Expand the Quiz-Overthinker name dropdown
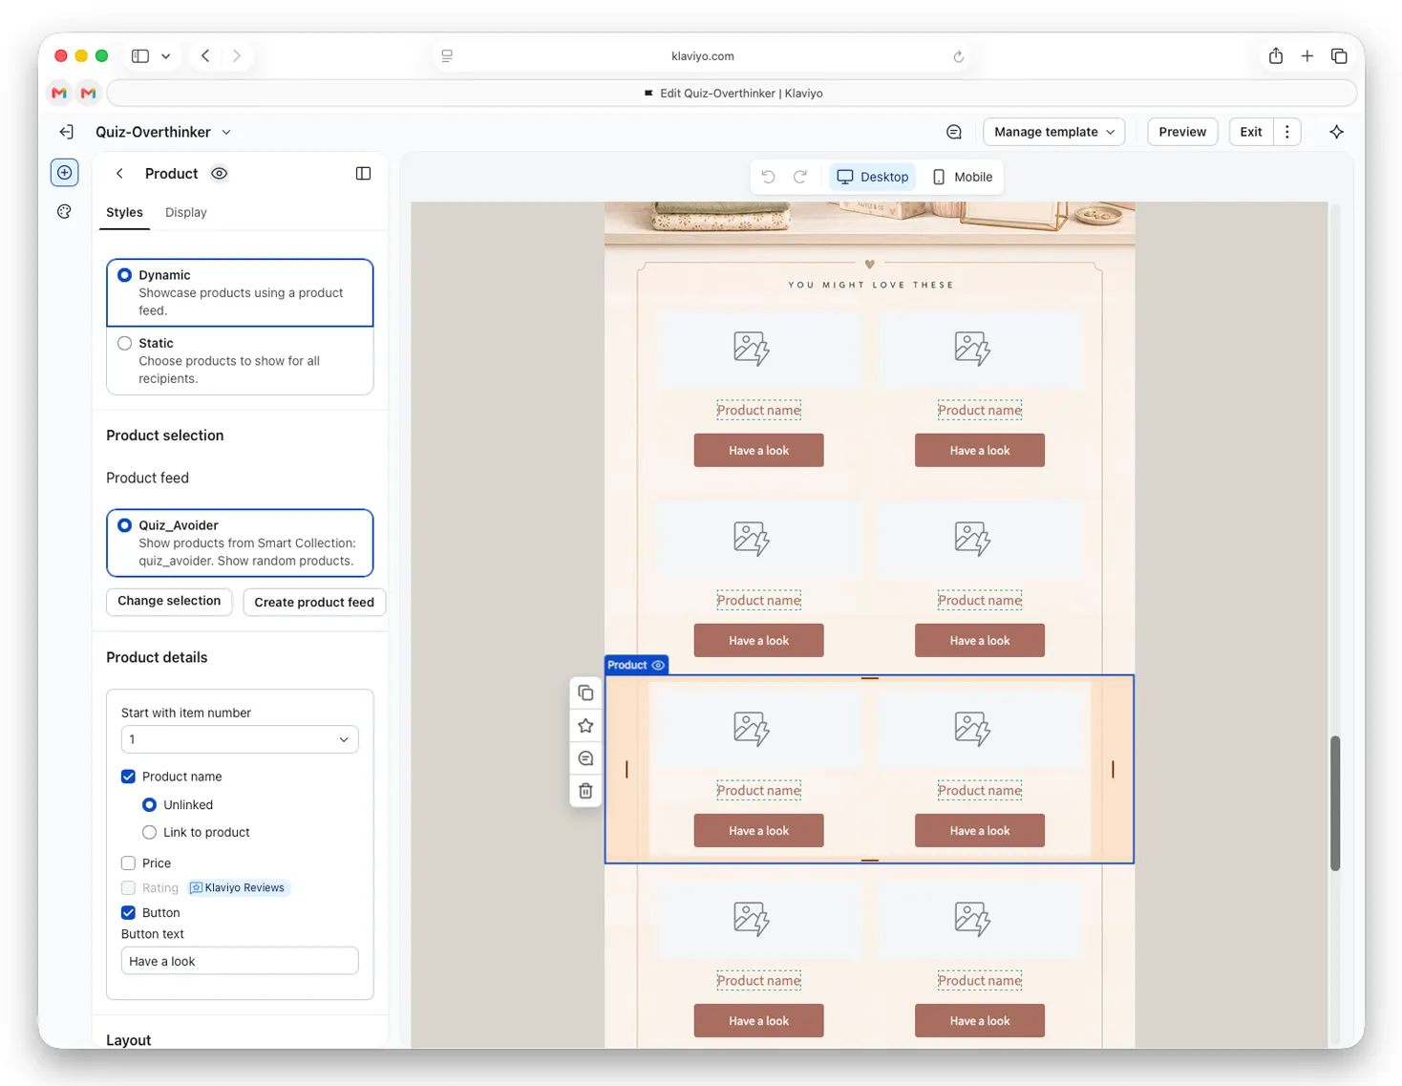This screenshot has width=1402, height=1086. pos(226,133)
